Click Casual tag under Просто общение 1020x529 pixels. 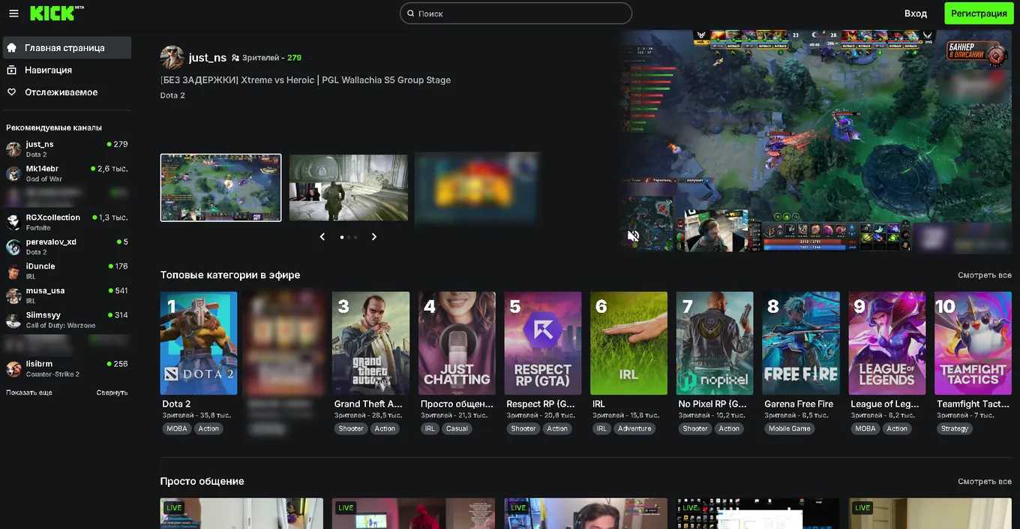[x=457, y=428]
